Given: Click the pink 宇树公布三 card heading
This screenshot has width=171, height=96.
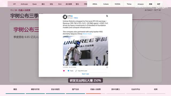Looking at the screenshot, I should point(26,30).
